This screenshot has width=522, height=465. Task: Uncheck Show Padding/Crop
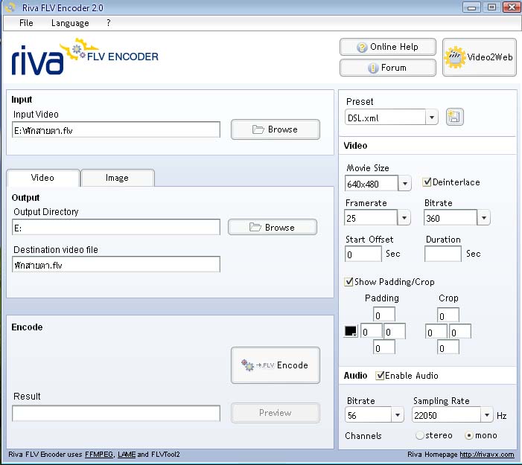click(348, 282)
